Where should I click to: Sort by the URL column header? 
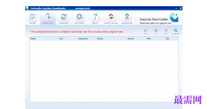pyautogui.click(x=172, y=38)
